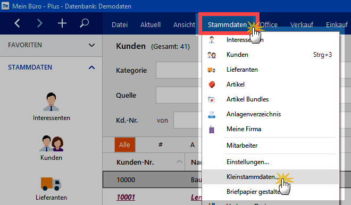Expand the FAVORITEN section
The image size is (351, 205).
tap(91, 45)
